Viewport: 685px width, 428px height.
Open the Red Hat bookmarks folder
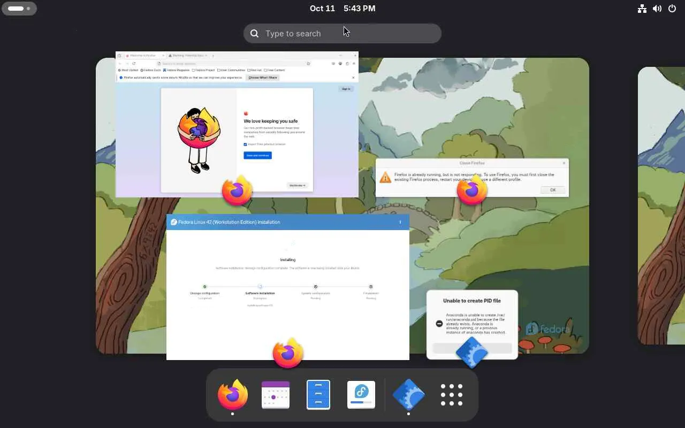pos(255,70)
